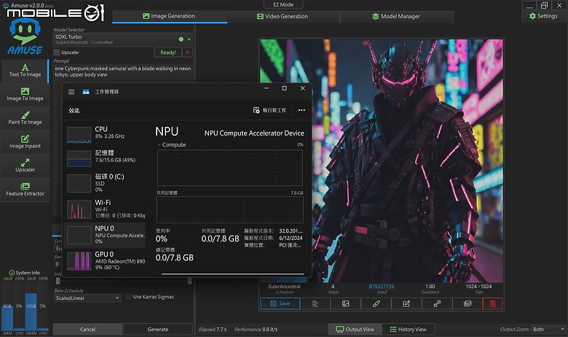This screenshot has width=568, height=337.
Task: Open the Upscaler mode in sidebar
Action: pyautogui.click(x=25, y=166)
